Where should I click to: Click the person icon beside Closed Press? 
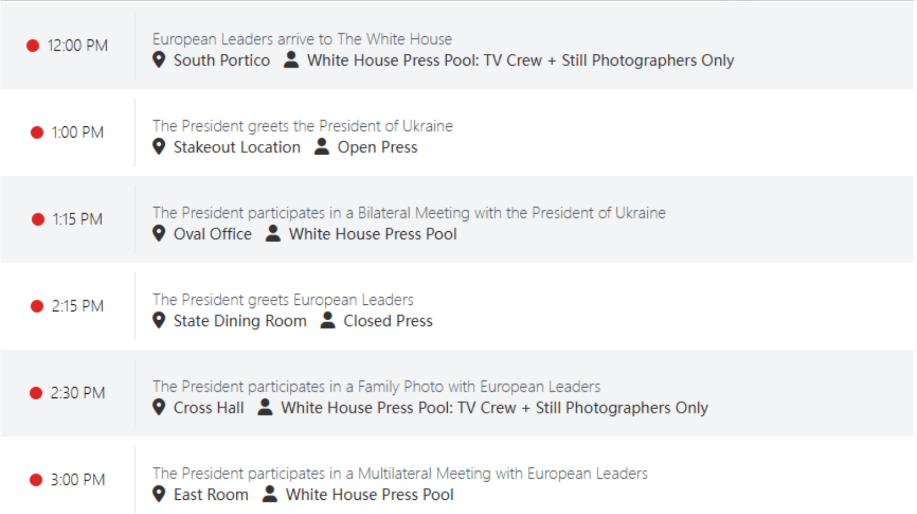click(328, 320)
